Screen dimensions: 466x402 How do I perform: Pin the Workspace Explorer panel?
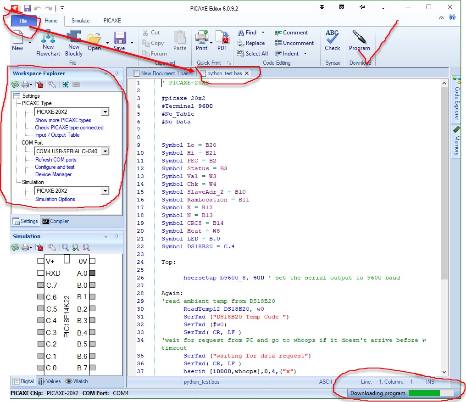[117, 73]
